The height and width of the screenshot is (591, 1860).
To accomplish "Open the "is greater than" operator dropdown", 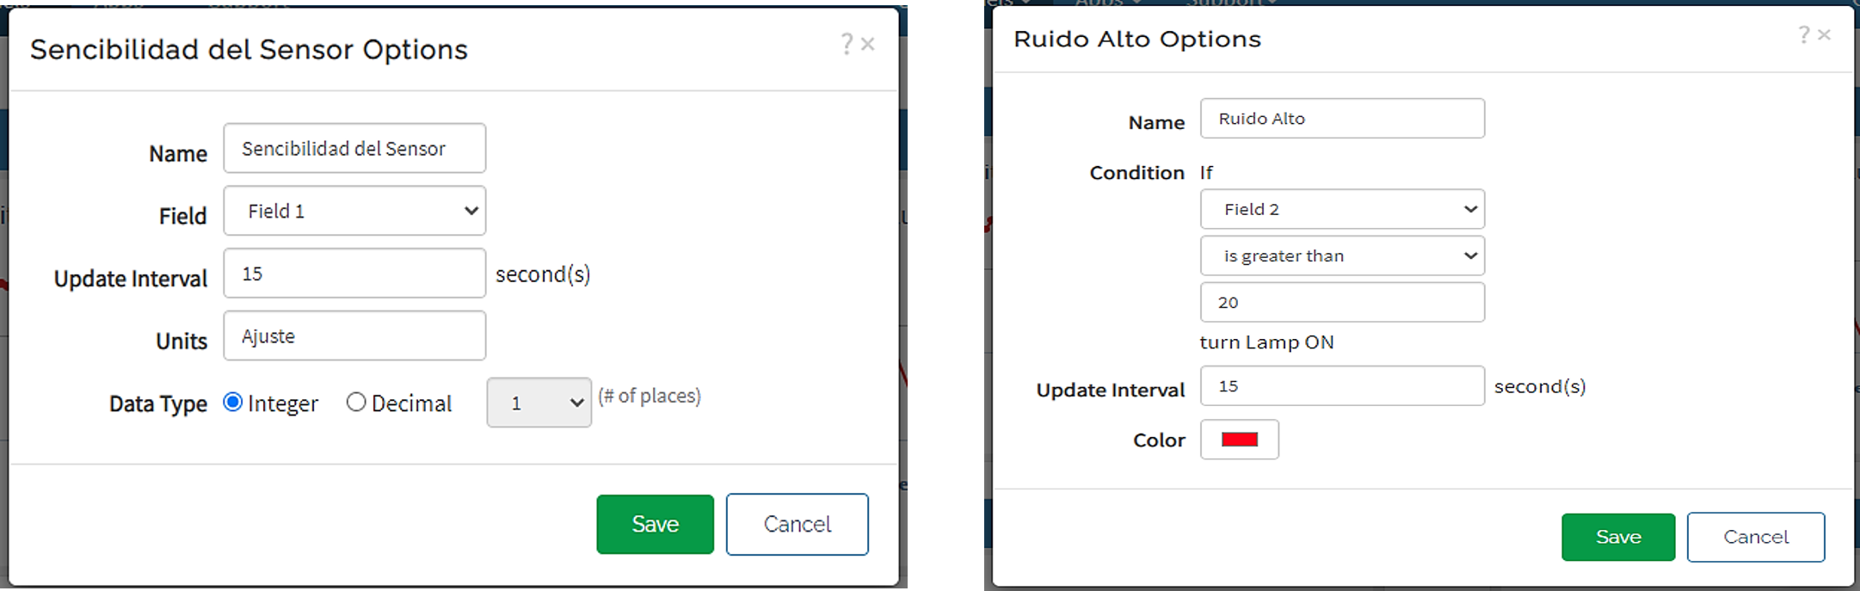I will pyautogui.click(x=1342, y=255).
